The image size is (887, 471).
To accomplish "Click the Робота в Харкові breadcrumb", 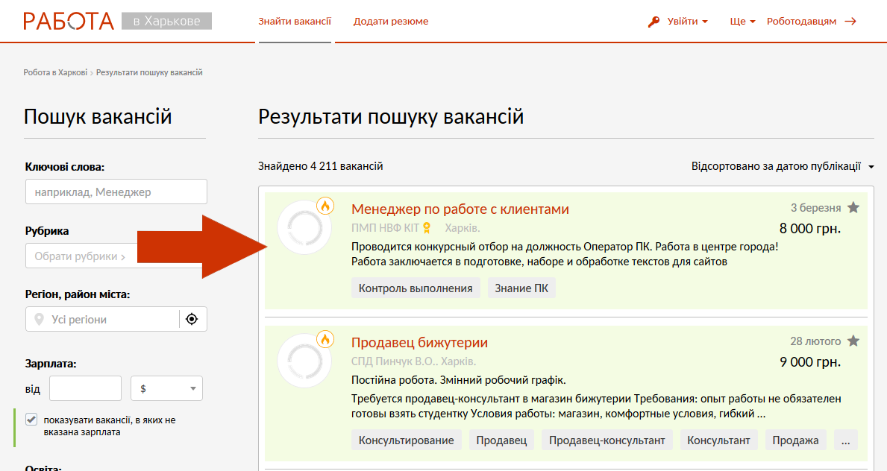I will (55, 72).
